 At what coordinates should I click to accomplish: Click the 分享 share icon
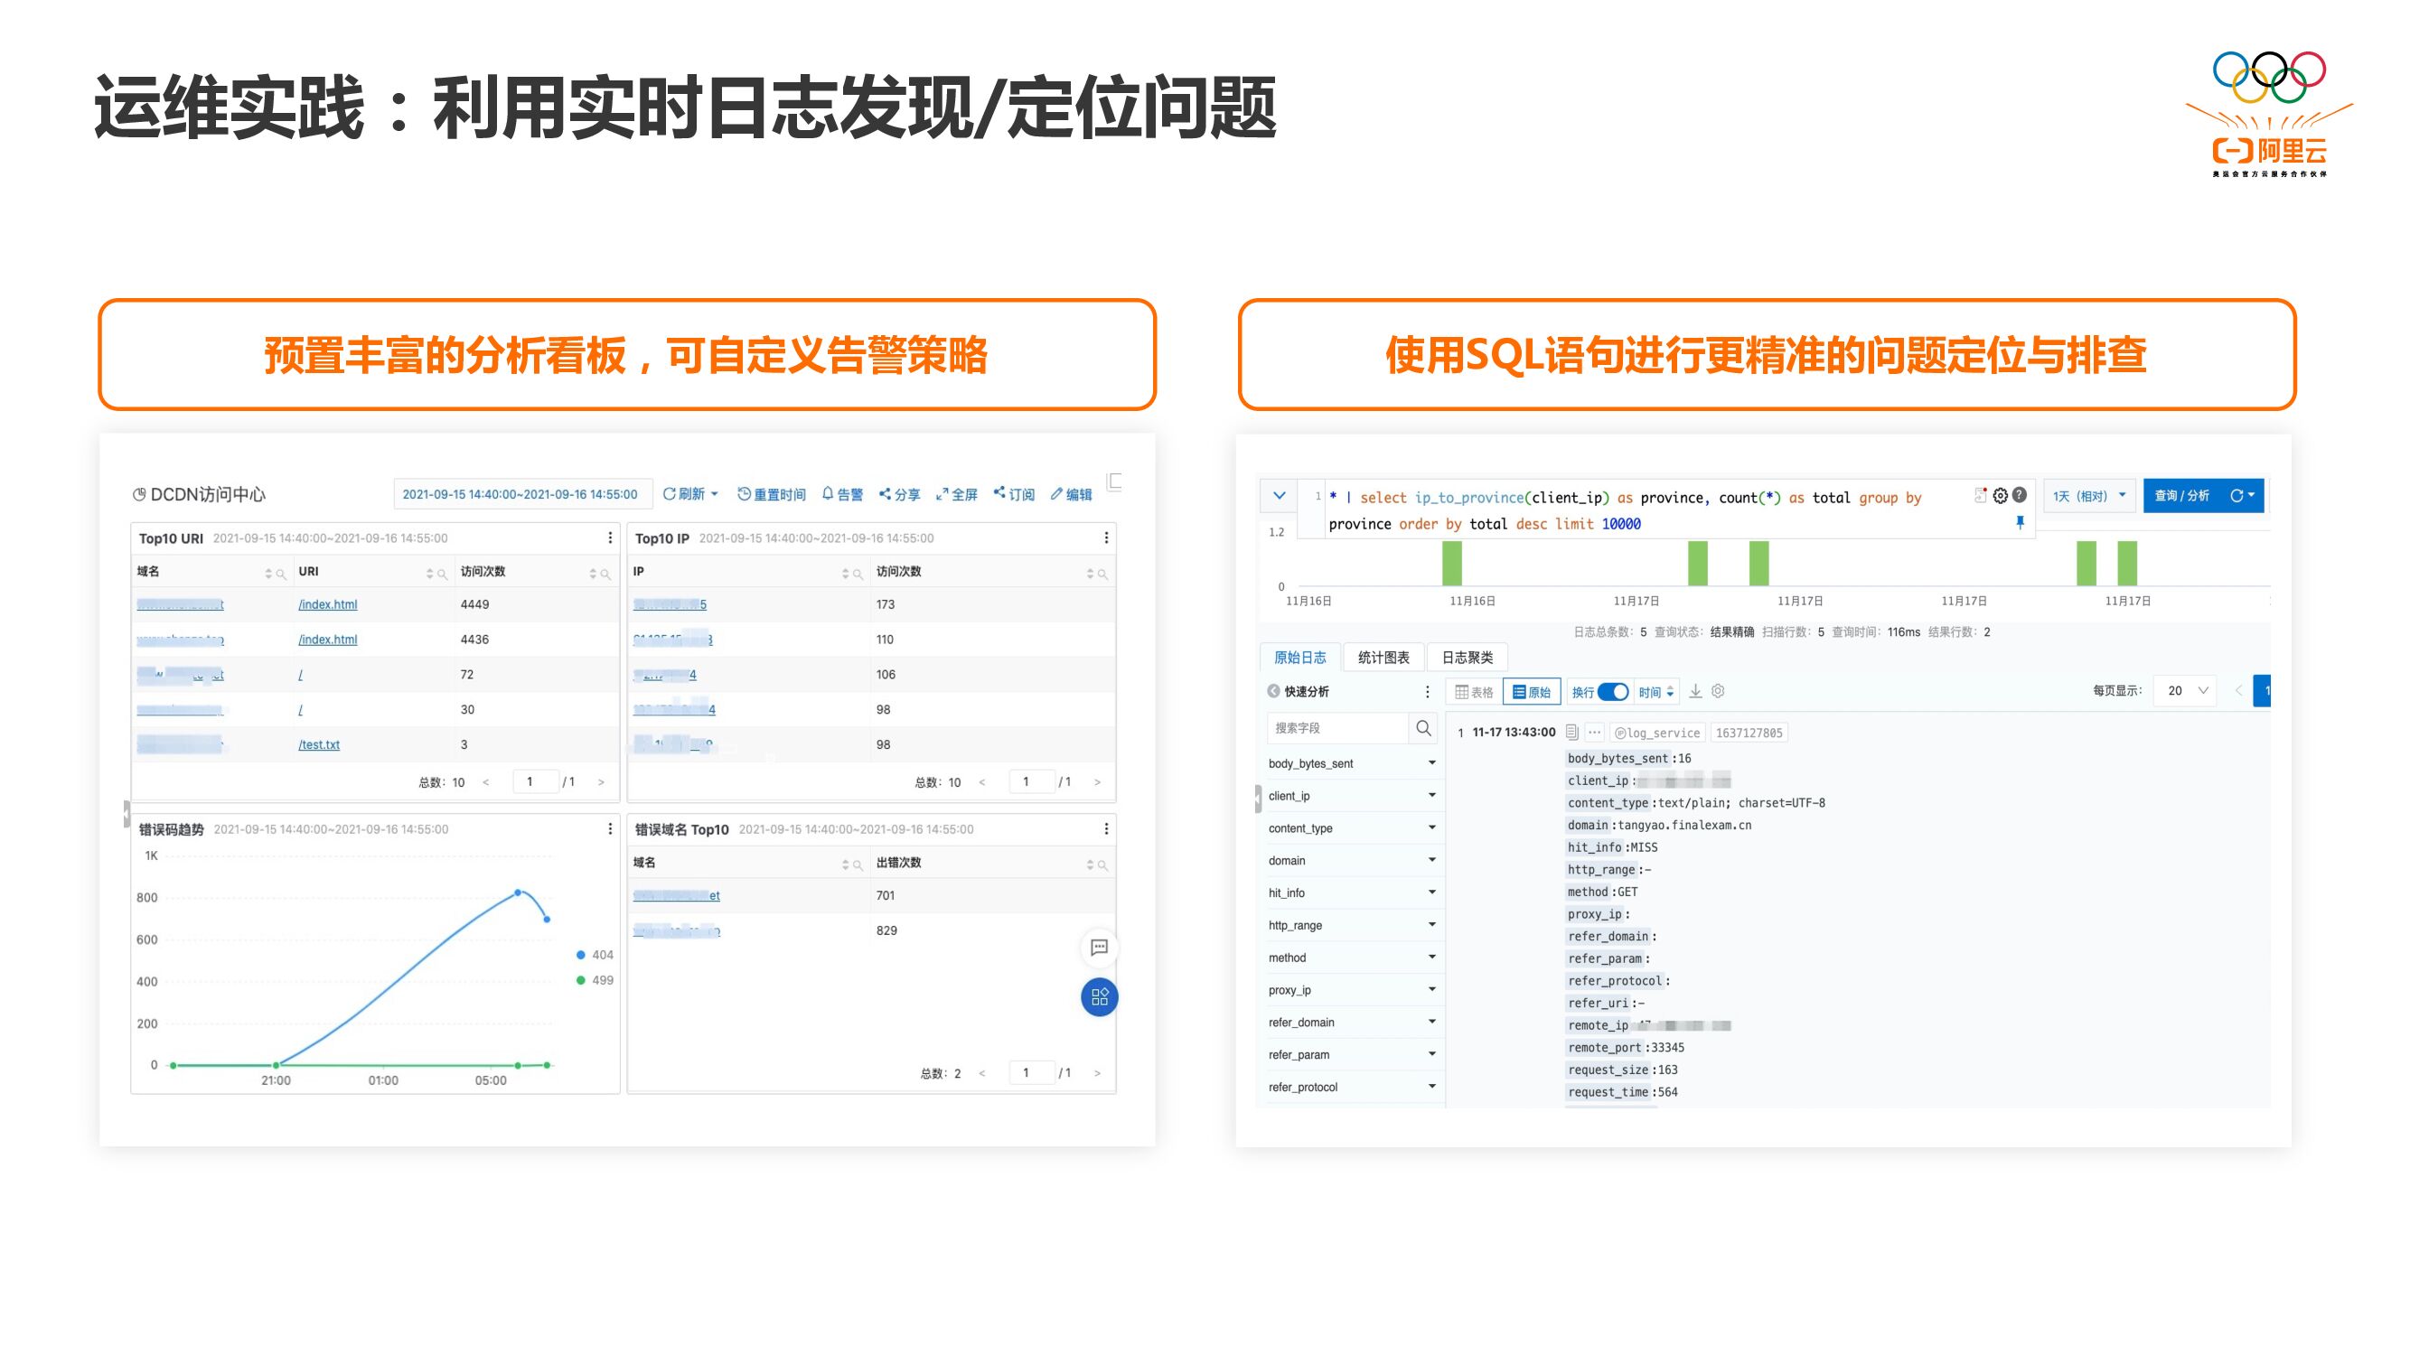884,494
